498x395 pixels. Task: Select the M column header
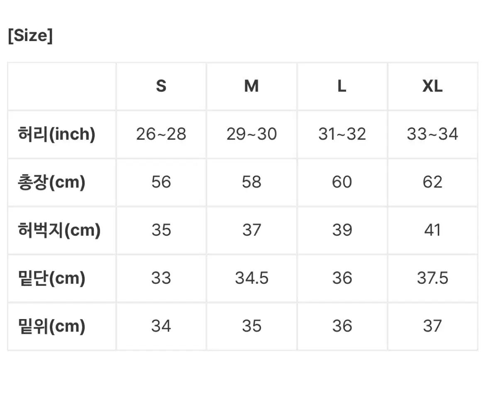pos(251,86)
